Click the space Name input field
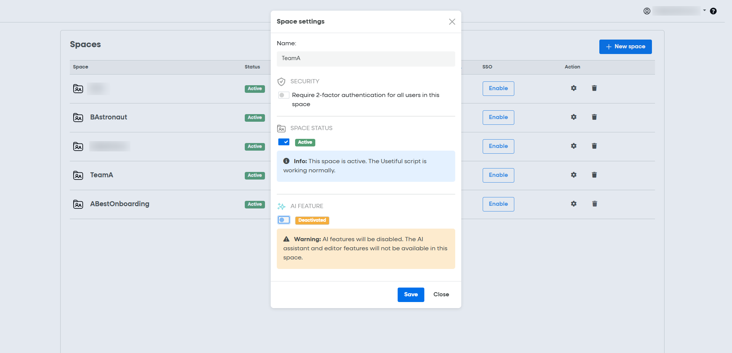This screenshot has width=732, height=353. (366, 59)
